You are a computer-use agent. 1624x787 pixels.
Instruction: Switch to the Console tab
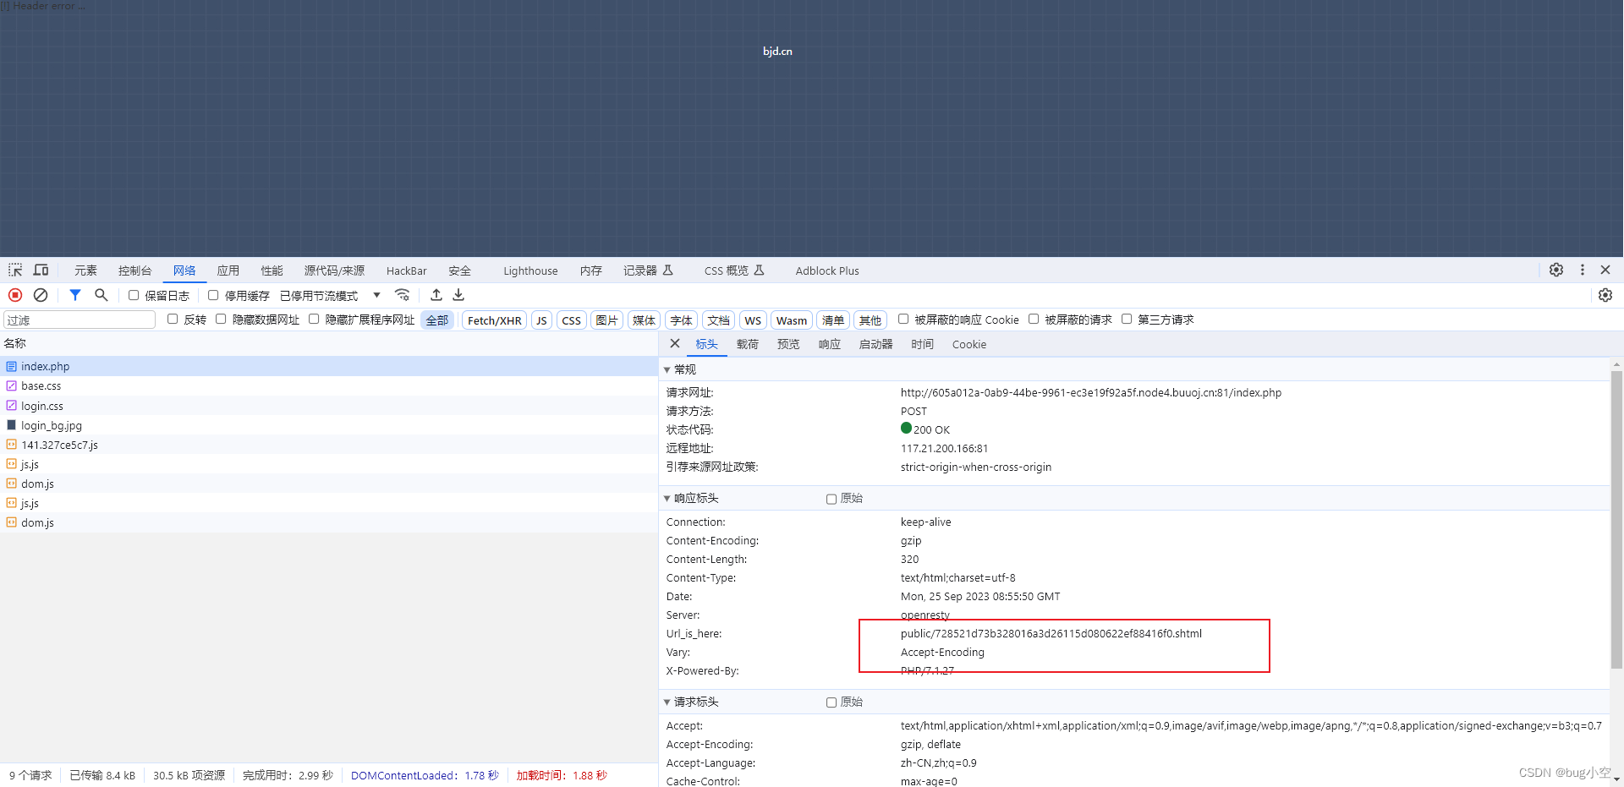click(x=134, y=271)
